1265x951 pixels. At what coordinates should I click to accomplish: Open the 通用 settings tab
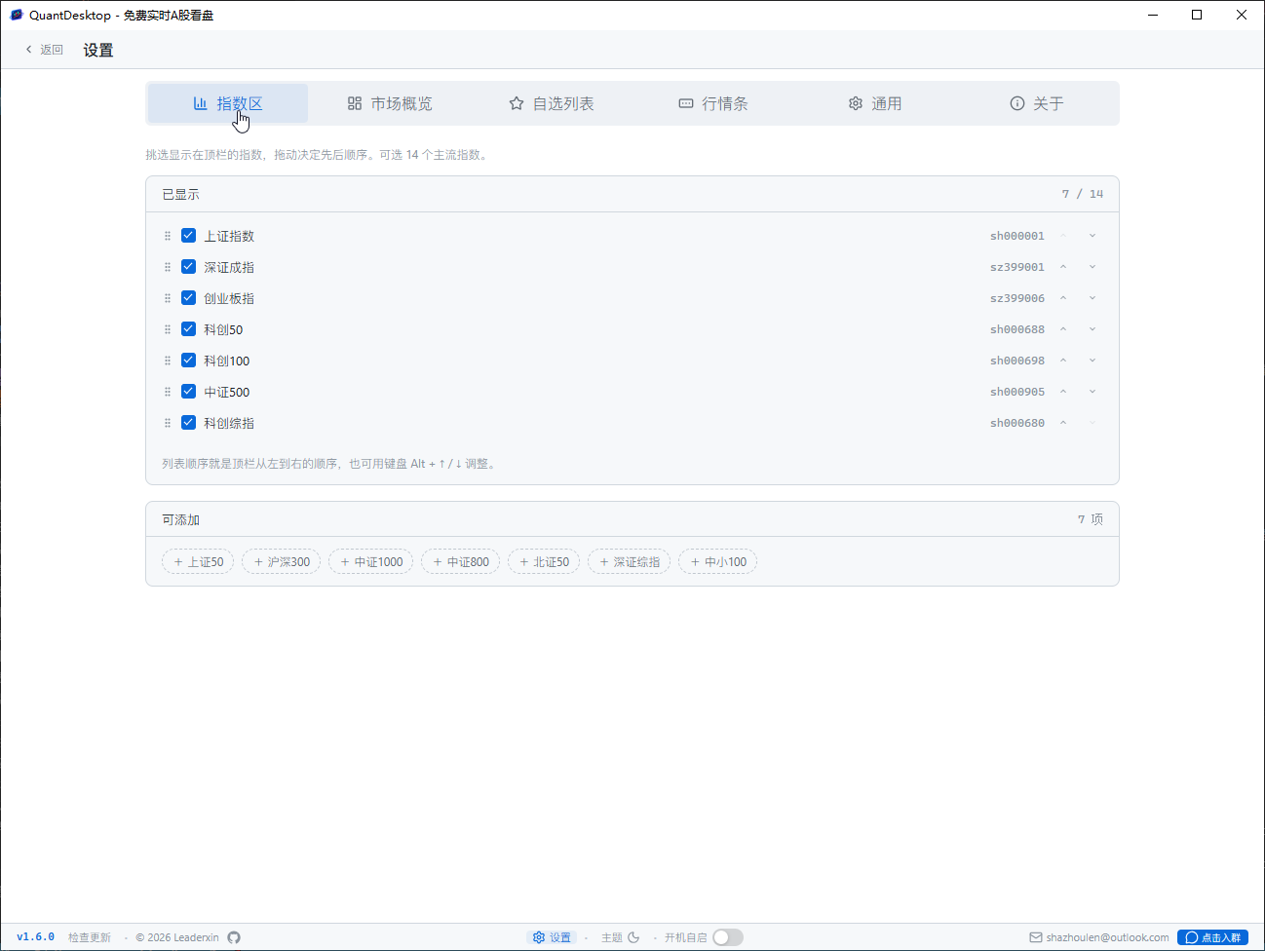pos(875,103)
